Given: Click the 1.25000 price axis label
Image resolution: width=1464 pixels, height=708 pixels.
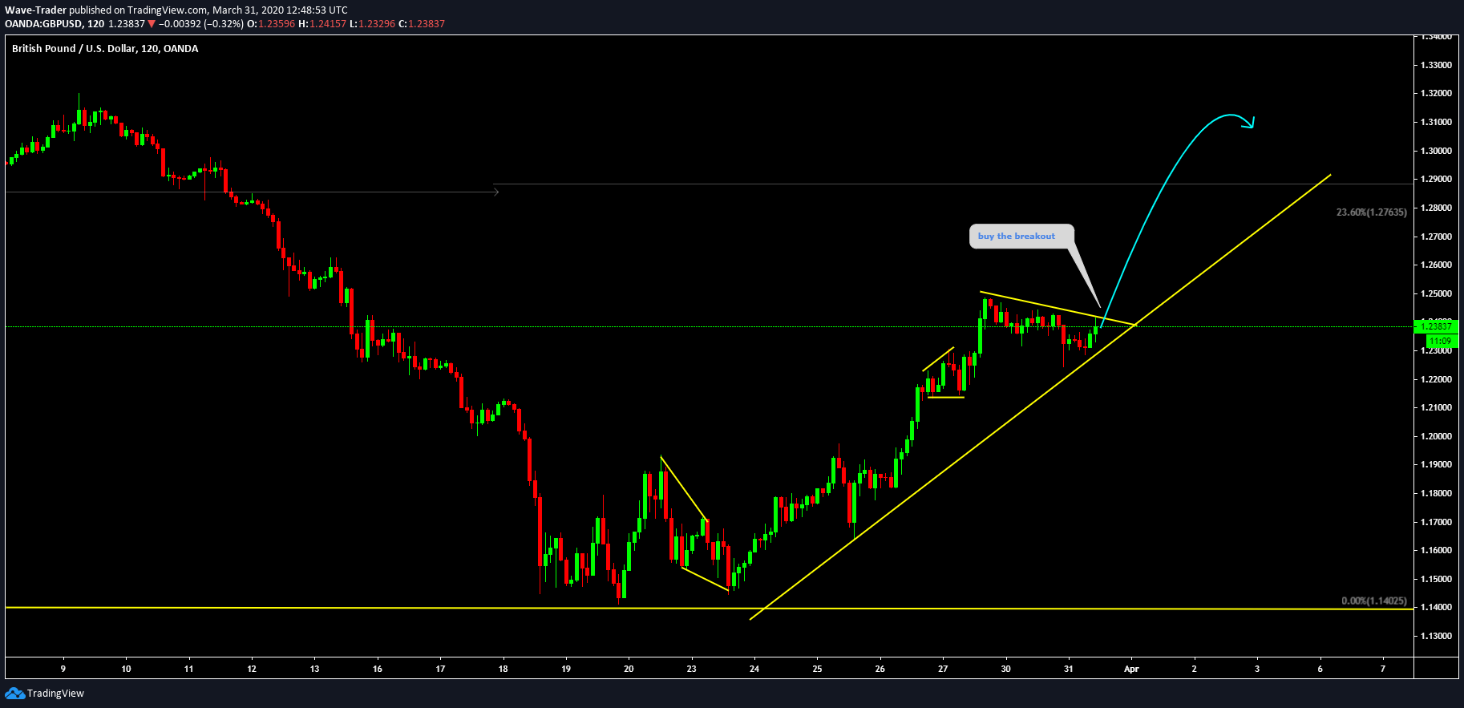Looking at the screenshot, I should tap(1436, 293).
